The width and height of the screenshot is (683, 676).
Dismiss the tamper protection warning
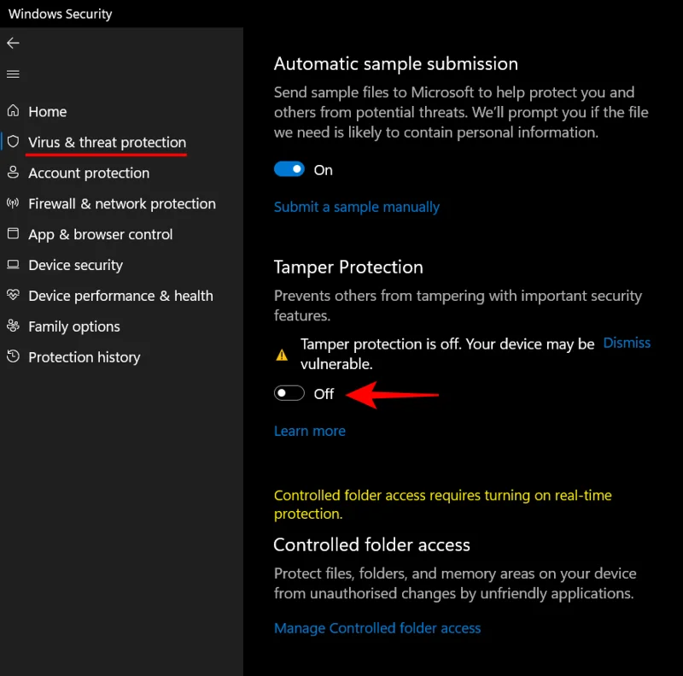627,342
